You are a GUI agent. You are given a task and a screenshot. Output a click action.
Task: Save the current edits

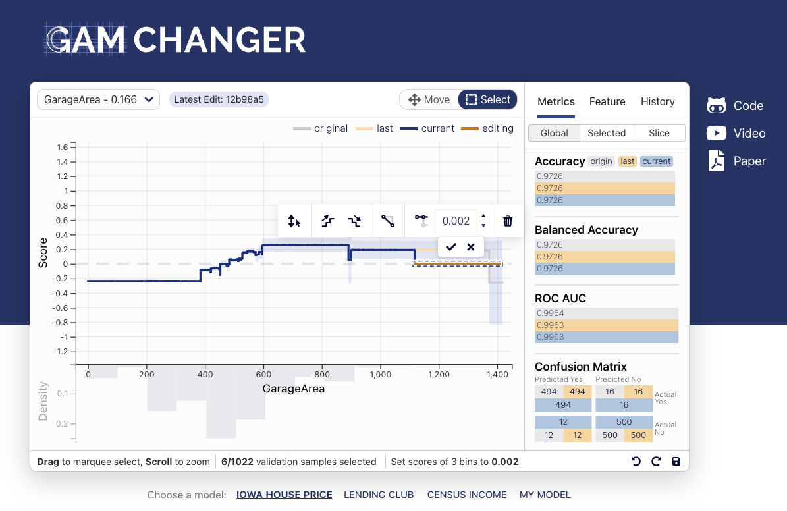(676, 462)
